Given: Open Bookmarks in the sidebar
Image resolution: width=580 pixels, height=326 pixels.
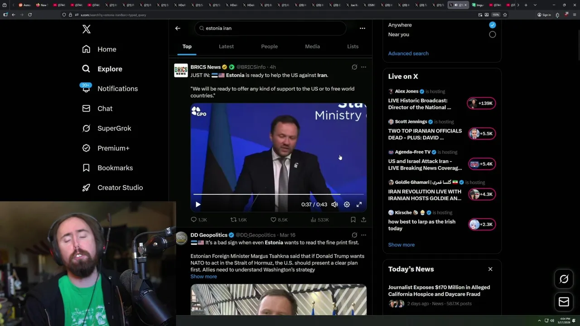Looking at the screenshot, I should pyautogui.click(x=107, y=168).
